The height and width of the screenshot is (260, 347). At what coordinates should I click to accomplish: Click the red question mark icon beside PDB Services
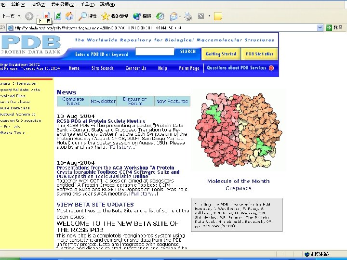point(271,68)
